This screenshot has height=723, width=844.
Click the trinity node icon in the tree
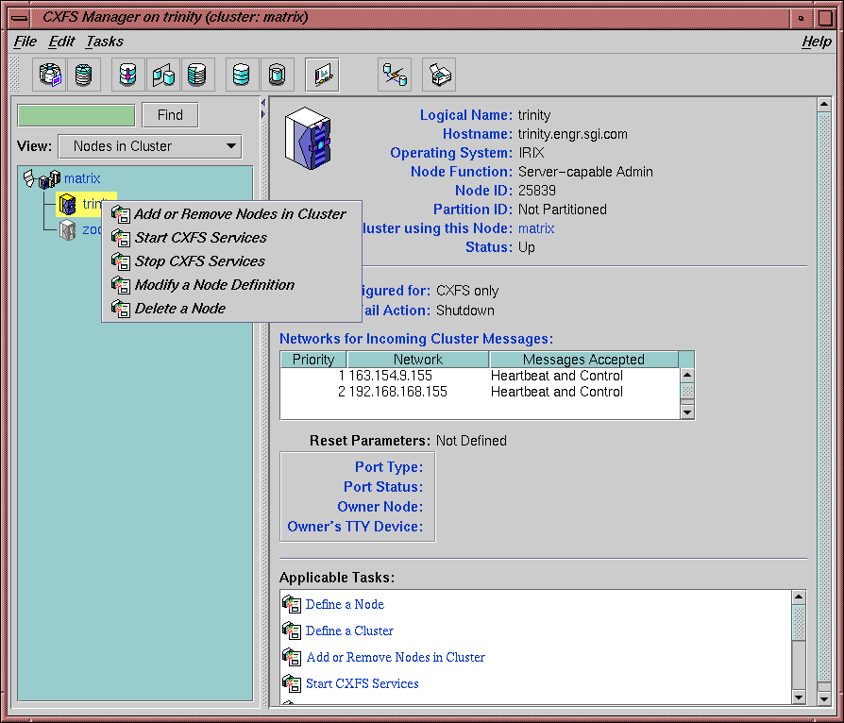(67, 205)
